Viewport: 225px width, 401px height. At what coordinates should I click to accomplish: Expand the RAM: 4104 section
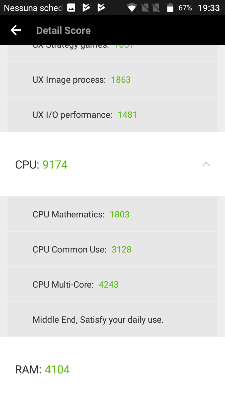coord(112,369)
